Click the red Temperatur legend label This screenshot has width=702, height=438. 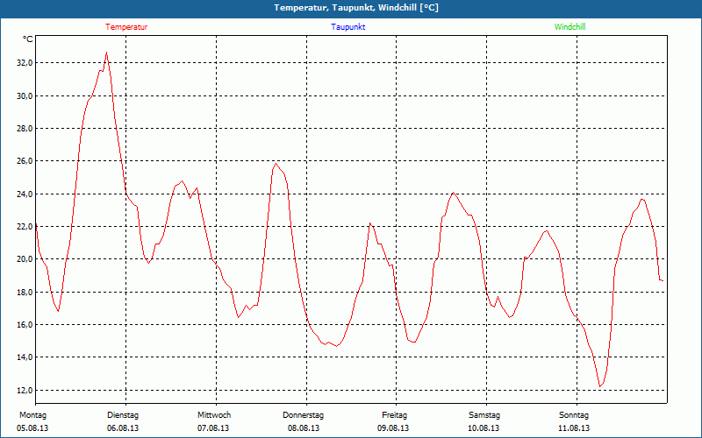tap(126, 27)
